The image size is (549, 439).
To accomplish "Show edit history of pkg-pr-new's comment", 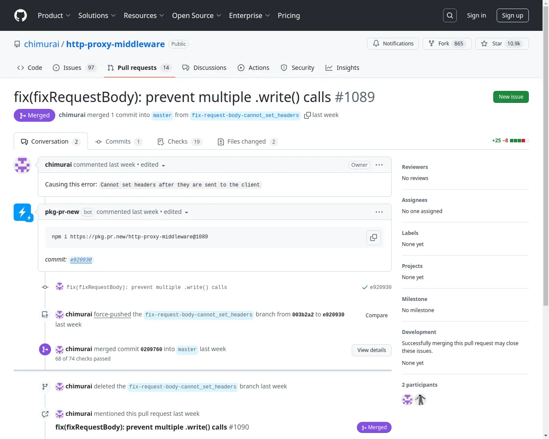I will click(x=176, y=212).
